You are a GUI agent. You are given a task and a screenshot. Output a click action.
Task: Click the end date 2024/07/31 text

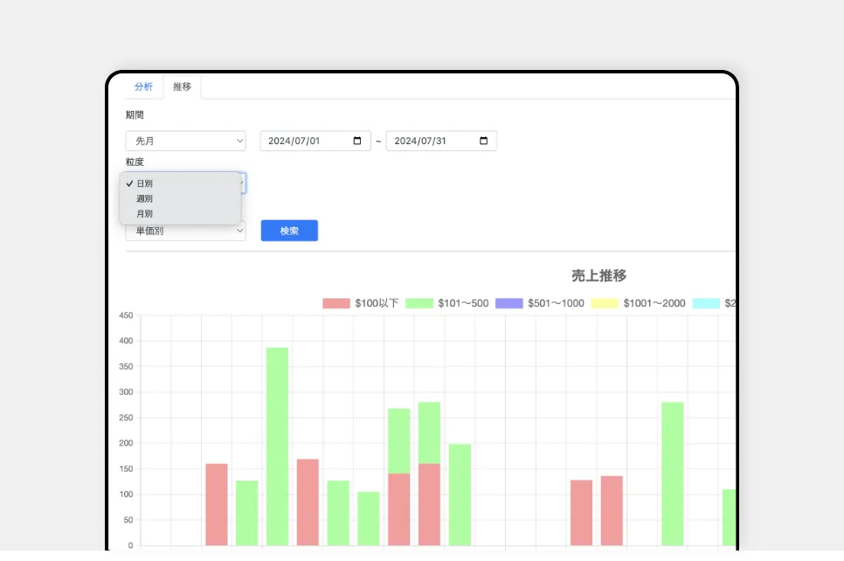(x=421, y=141)
